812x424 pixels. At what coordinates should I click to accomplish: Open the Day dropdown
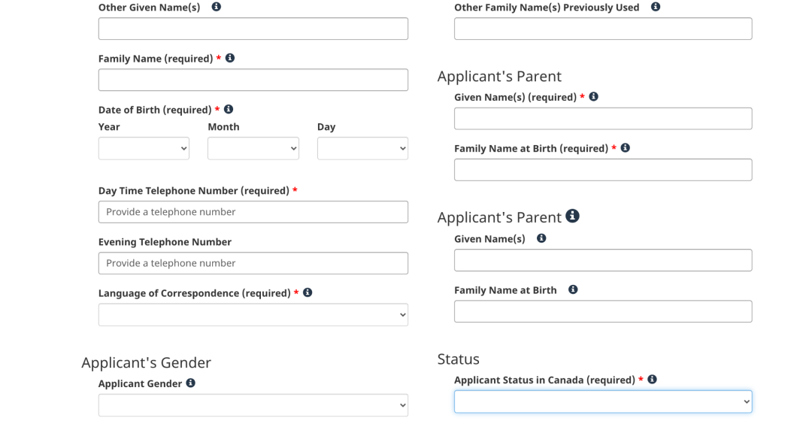tap(362, 149)
